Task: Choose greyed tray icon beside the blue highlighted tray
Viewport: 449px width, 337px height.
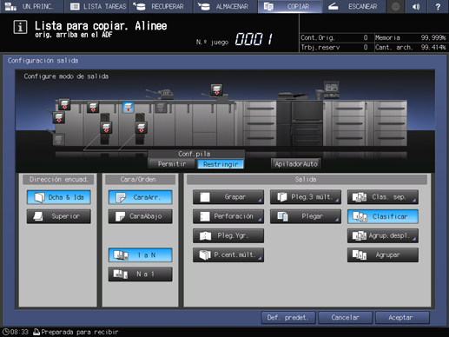Action: [x=161, y=107]
